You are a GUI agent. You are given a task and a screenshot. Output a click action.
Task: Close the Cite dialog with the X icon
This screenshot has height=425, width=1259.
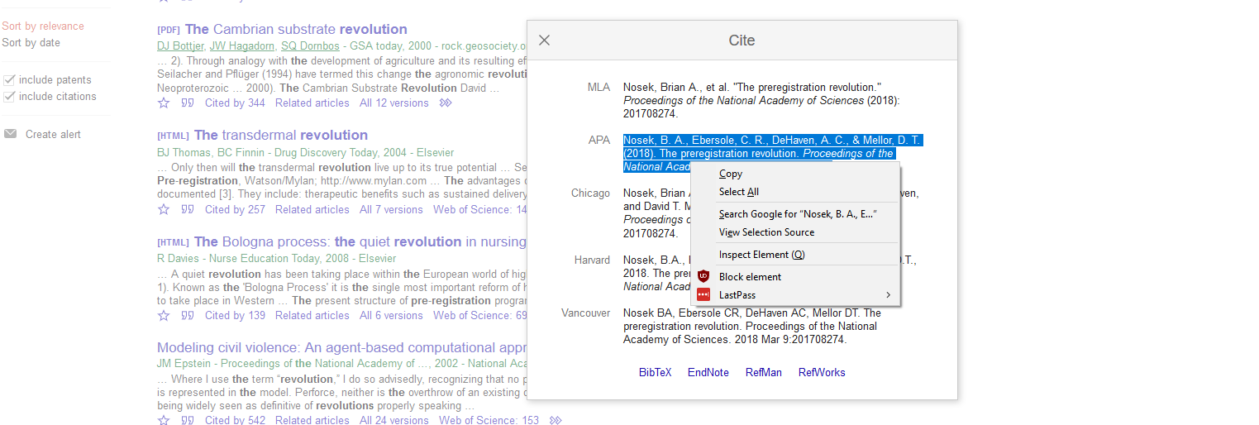click(x=544, y=40)
